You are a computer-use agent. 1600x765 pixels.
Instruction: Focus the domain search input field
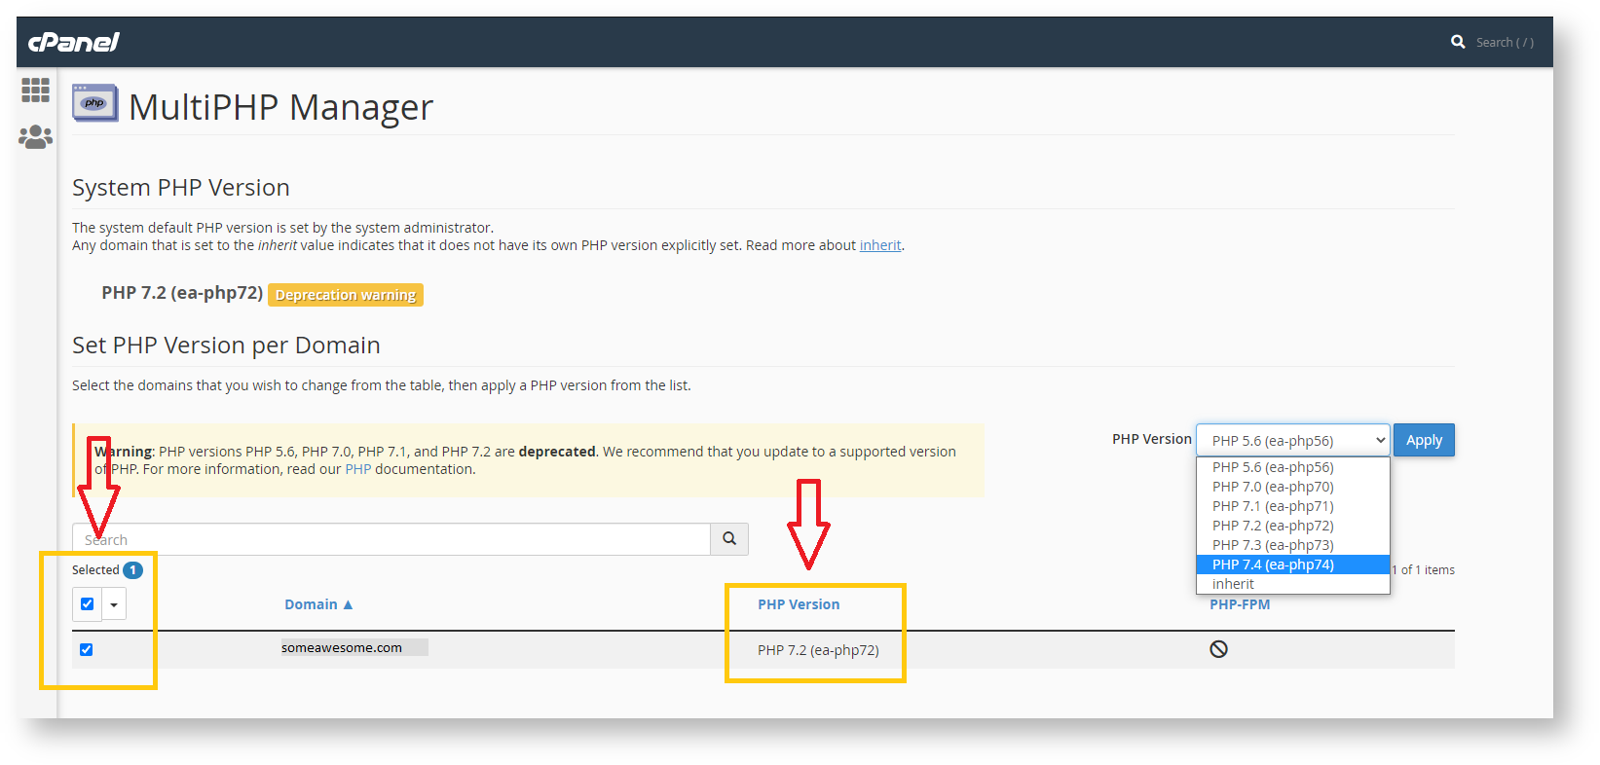click(x=391, y=539)
